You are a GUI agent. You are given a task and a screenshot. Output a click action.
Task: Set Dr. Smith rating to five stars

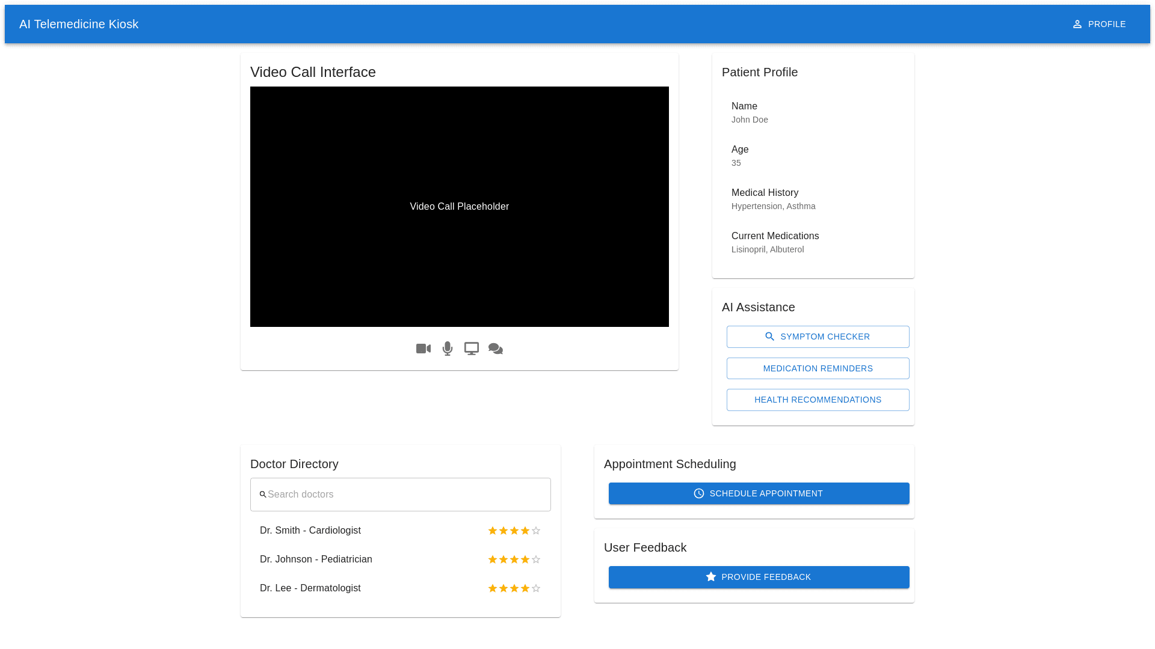(x=536, y=531)
